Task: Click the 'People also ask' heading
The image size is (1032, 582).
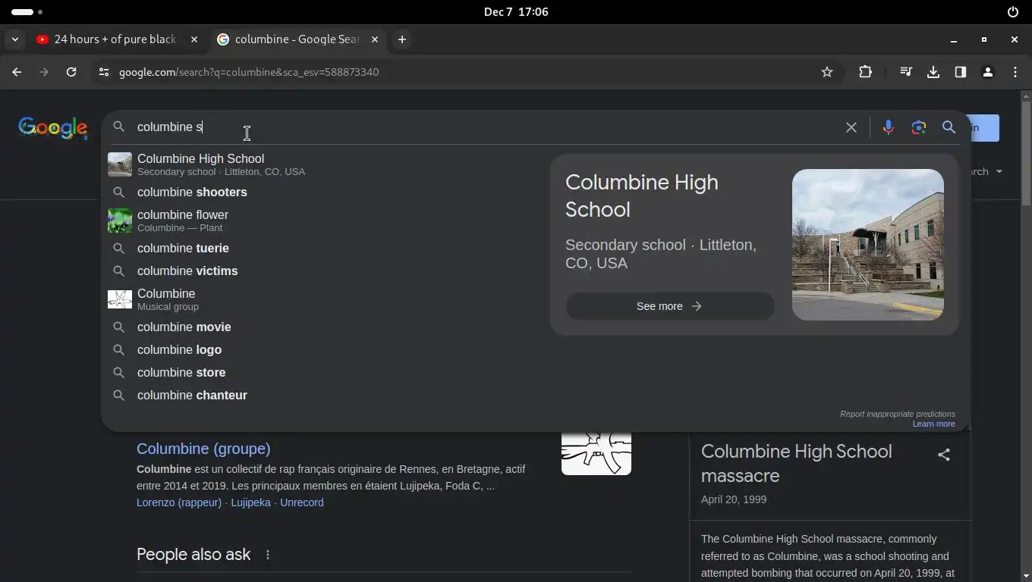Action: click(193, 555)
